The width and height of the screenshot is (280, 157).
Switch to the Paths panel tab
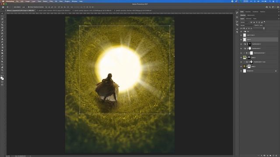point(255,19)
